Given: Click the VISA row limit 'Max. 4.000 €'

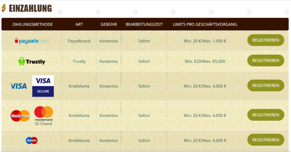Looking at the screenshot, I should tap(215, 86).
